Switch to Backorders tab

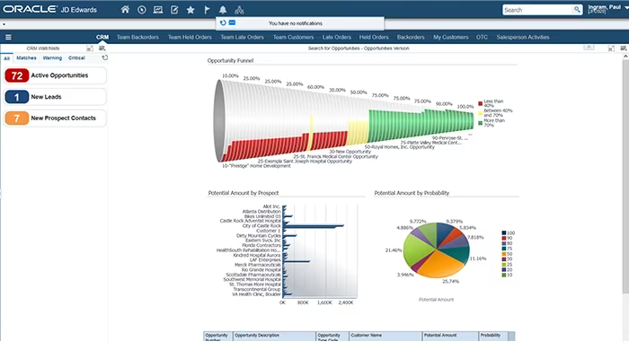[411, 38]
